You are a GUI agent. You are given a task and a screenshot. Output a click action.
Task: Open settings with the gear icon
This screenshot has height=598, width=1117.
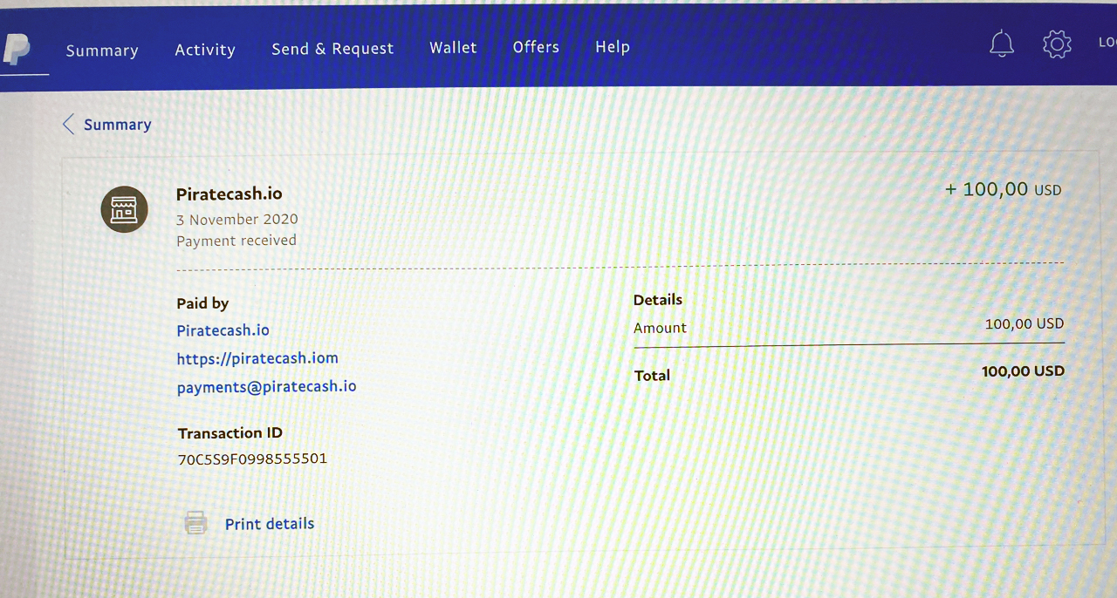(x=1057, y=44)
